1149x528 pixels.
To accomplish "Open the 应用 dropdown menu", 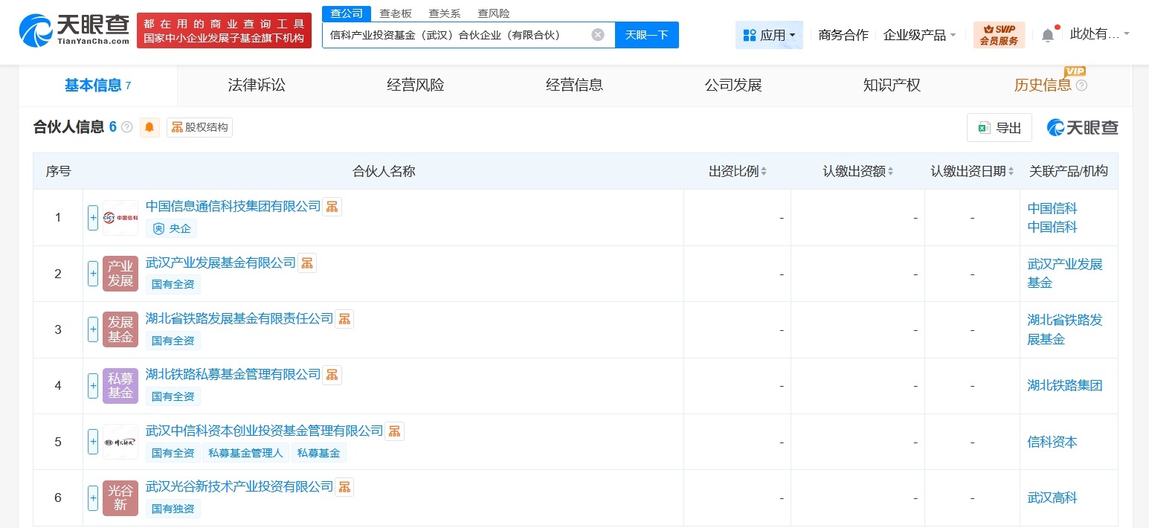I will pos(769,34).
